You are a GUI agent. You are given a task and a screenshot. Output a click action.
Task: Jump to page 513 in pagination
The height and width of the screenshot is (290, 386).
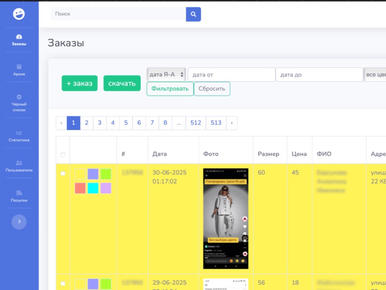coord(216,123)
